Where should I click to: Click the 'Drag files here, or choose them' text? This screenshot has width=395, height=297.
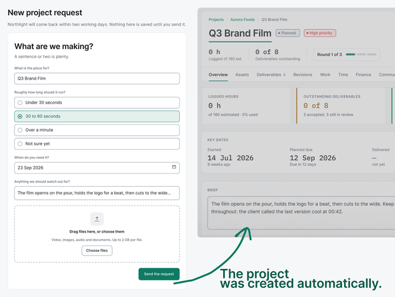pos(97,232)
